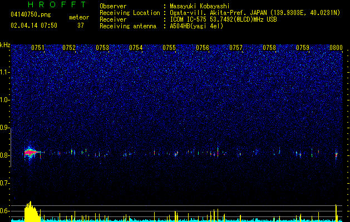Click the date stamp 02.04.14 07:50

coord(34,26)
